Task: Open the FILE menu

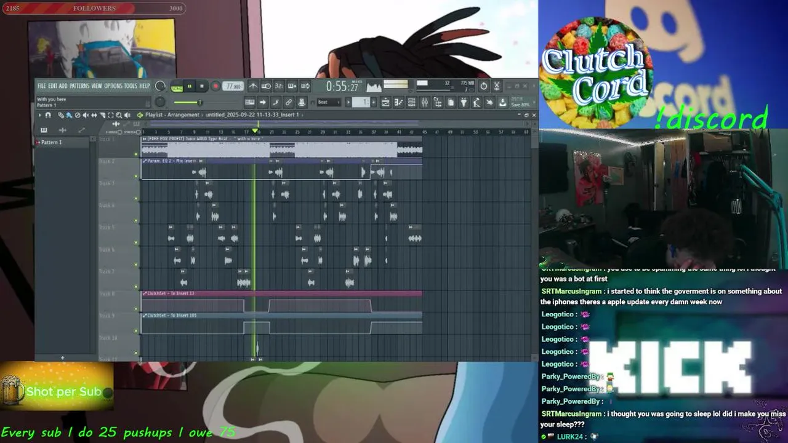Action: pyautogui.click(x=42, y=86)
